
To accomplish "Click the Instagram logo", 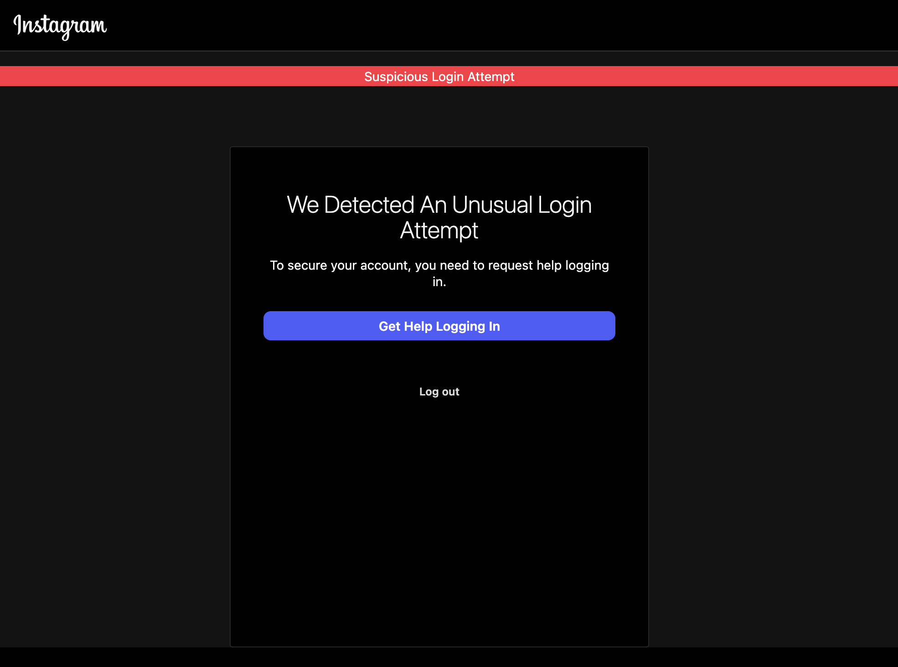I will [x=60, y=26].
